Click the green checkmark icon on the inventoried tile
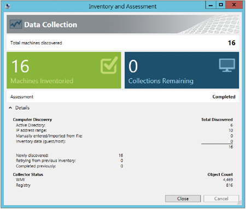The width and height of the screenshot is (246, 209). [109, 65]
